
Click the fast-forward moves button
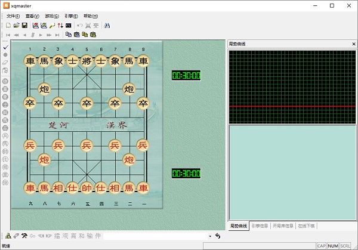point(49,35)
